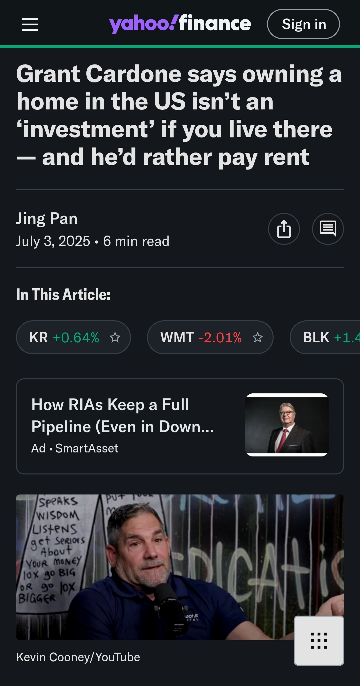Image resolution: width=360 pixels, height=686 pixels.
Task: Tap the 'July 3, 2025' date text
Action: tap(53, 241)
